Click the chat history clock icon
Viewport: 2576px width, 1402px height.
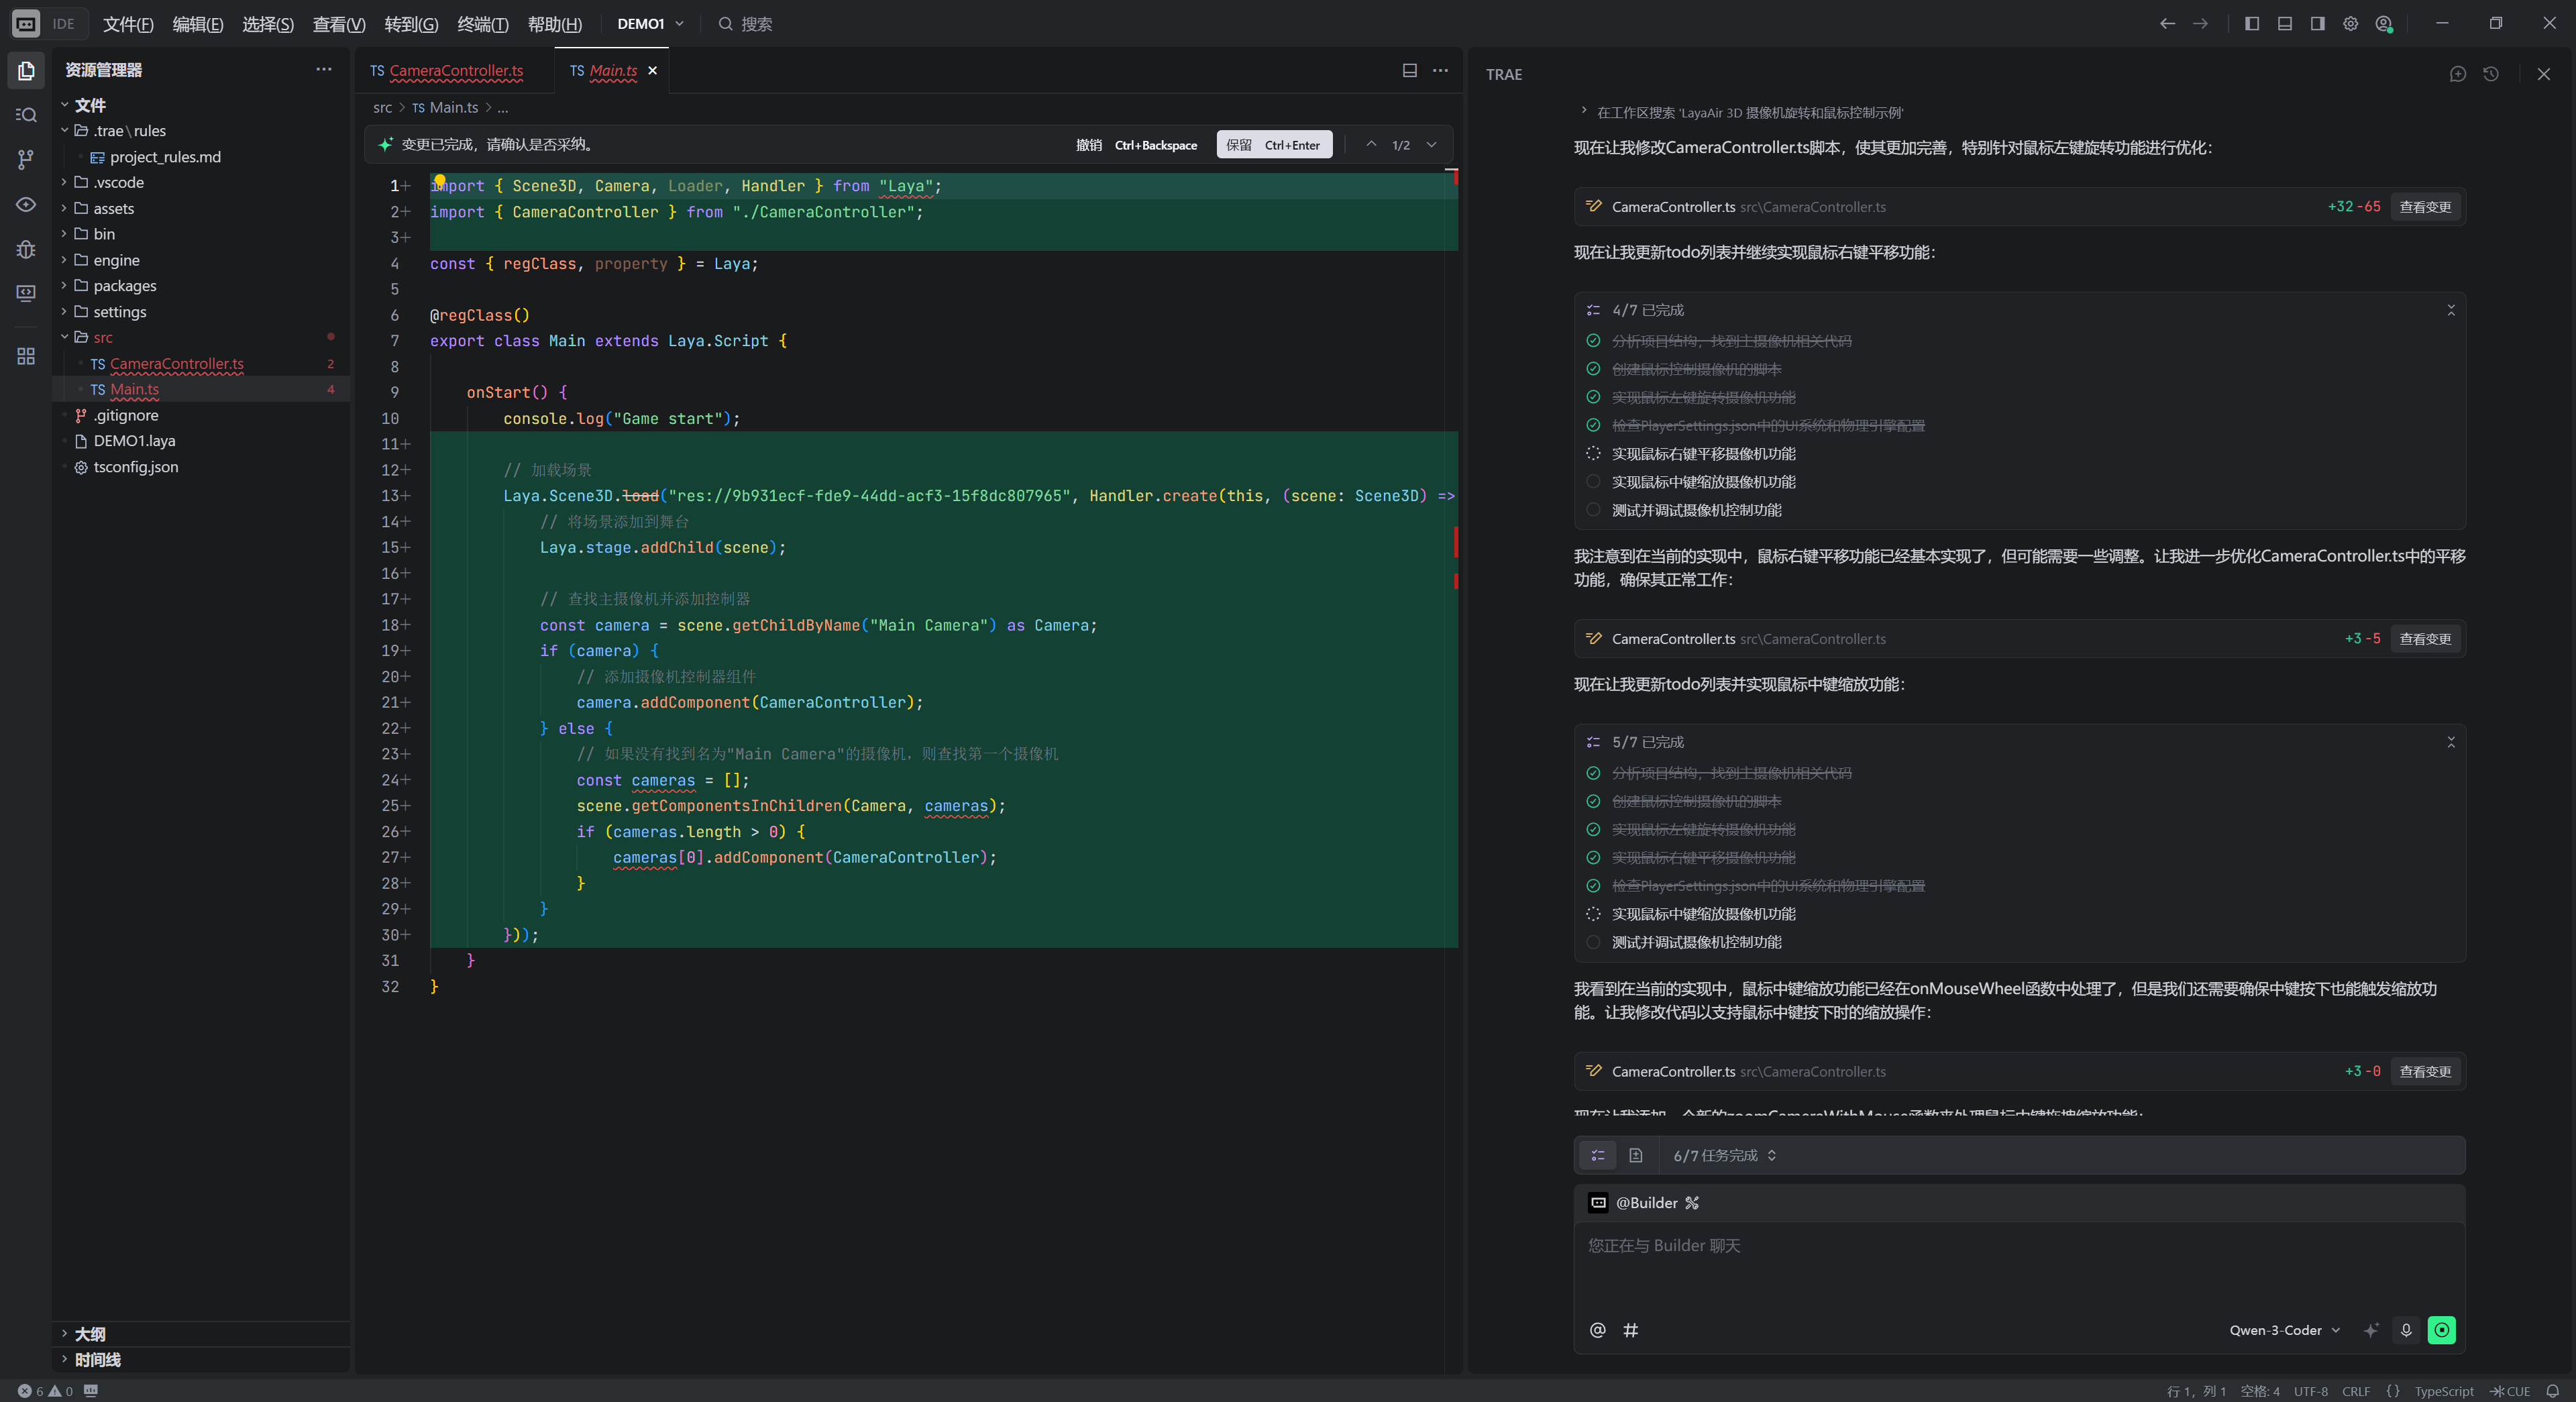[2491, 74]
